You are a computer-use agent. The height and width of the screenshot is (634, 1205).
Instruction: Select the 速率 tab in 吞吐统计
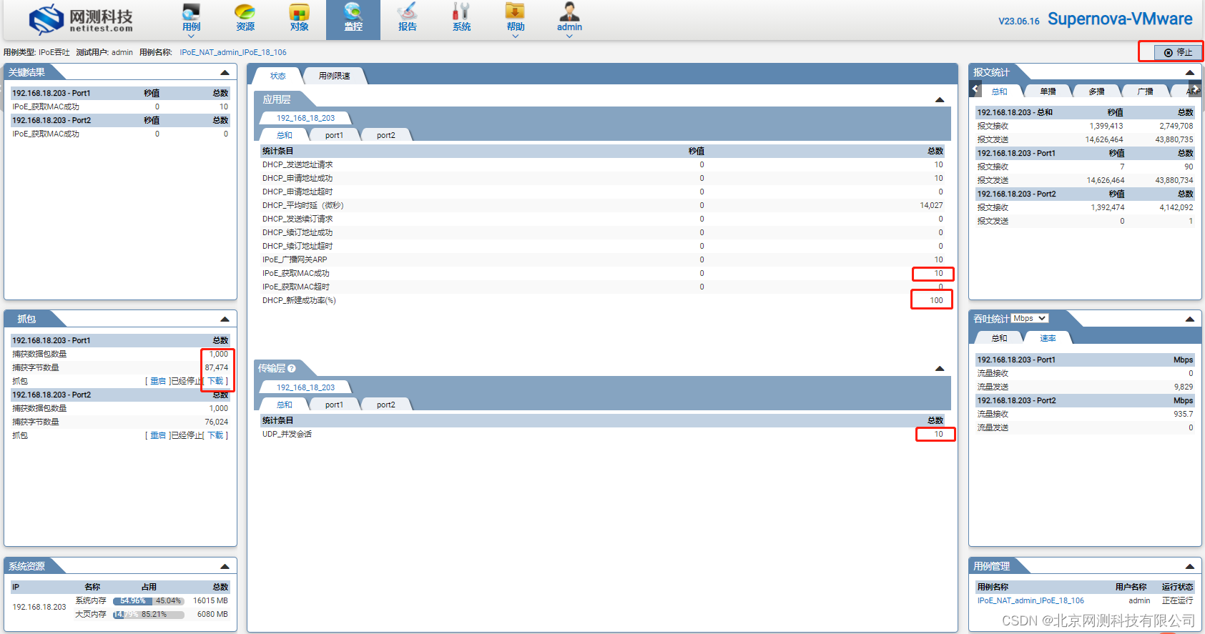[x=1048, y=338]
